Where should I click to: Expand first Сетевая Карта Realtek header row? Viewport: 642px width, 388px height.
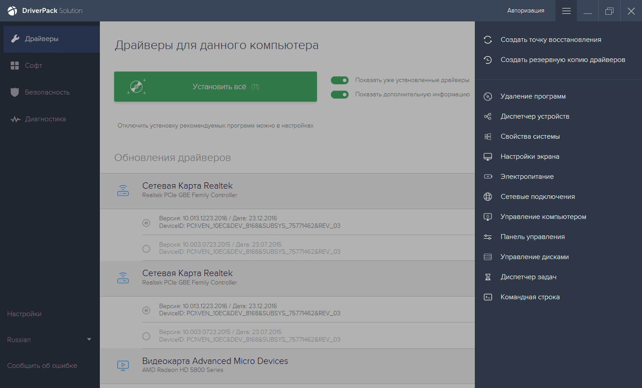288,191
